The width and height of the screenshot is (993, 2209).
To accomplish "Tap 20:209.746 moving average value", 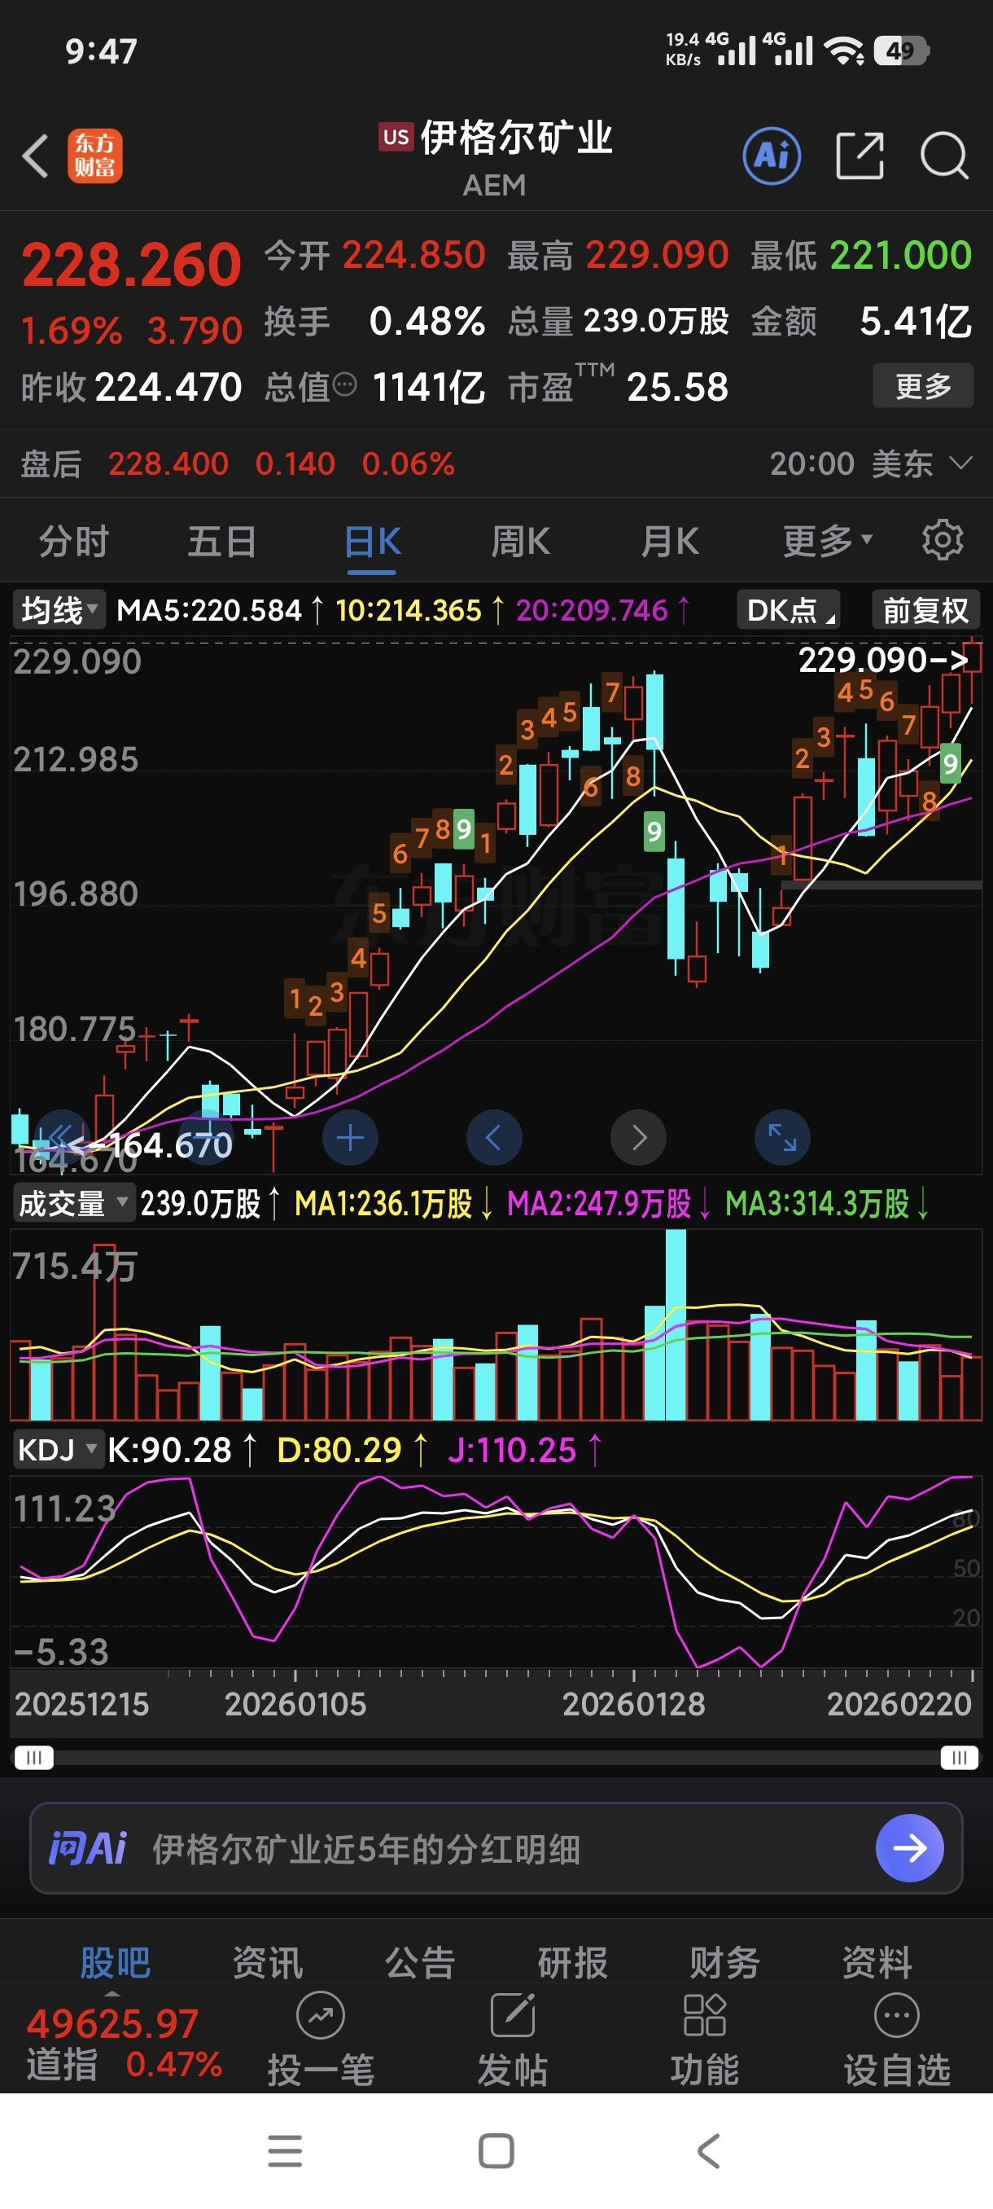I will [x=591, y=611].
